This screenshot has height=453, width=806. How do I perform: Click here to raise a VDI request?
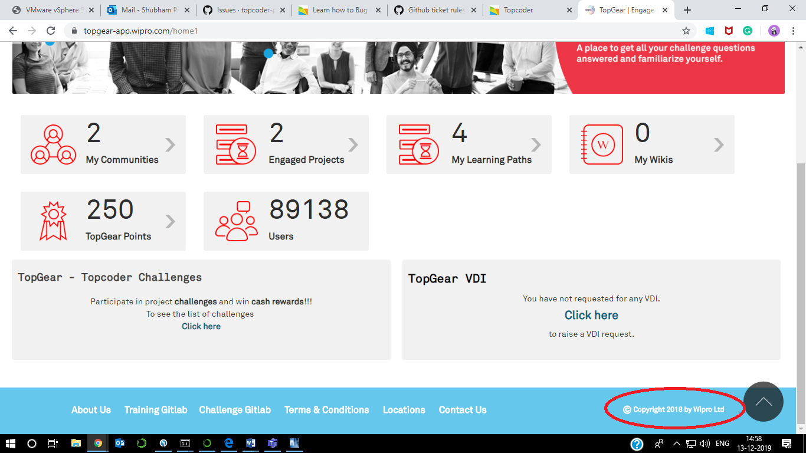(x=591, y=315)
